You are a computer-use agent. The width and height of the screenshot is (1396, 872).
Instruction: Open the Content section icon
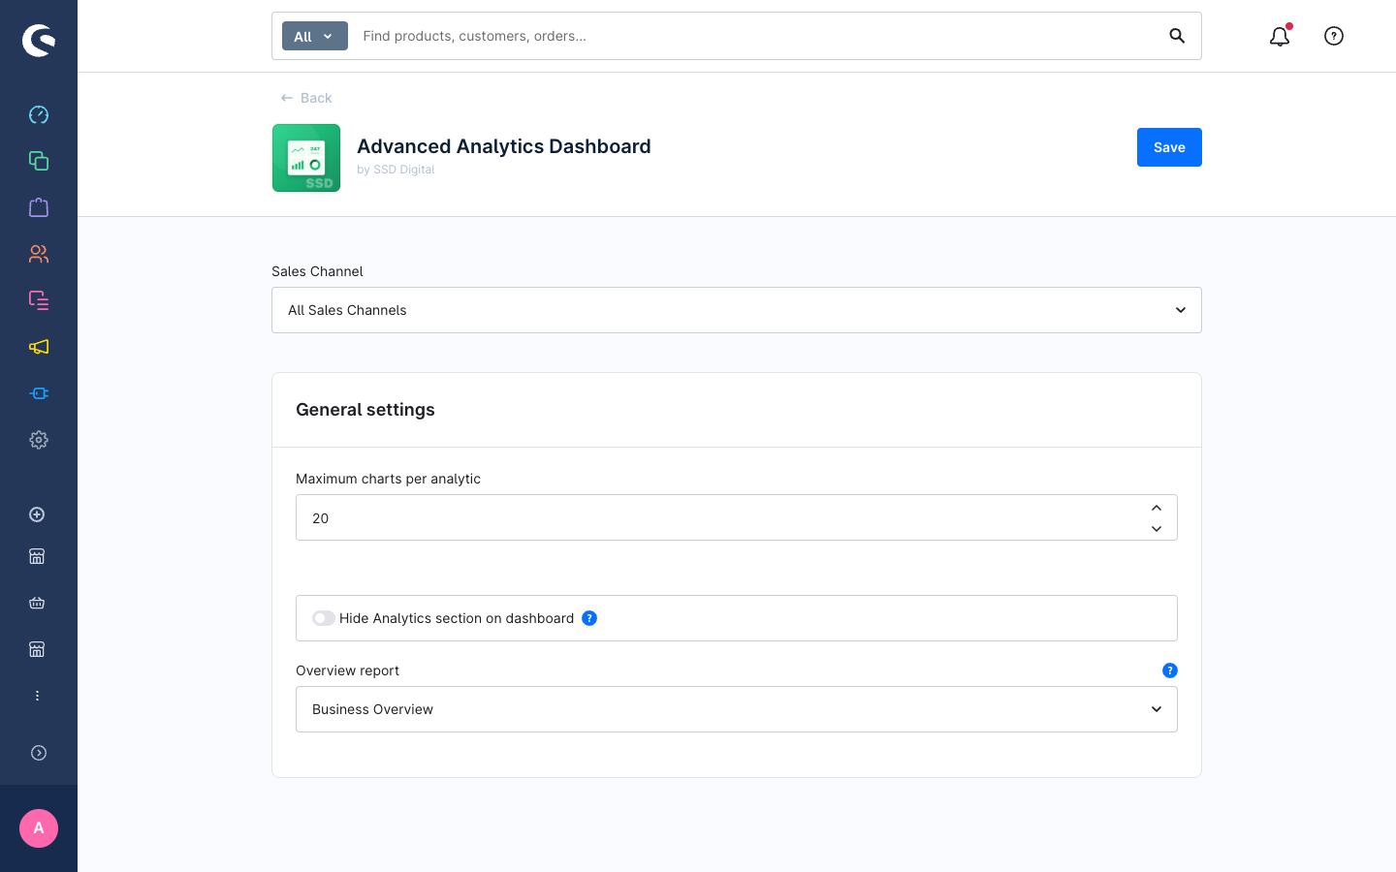click(x=39, y=300)
